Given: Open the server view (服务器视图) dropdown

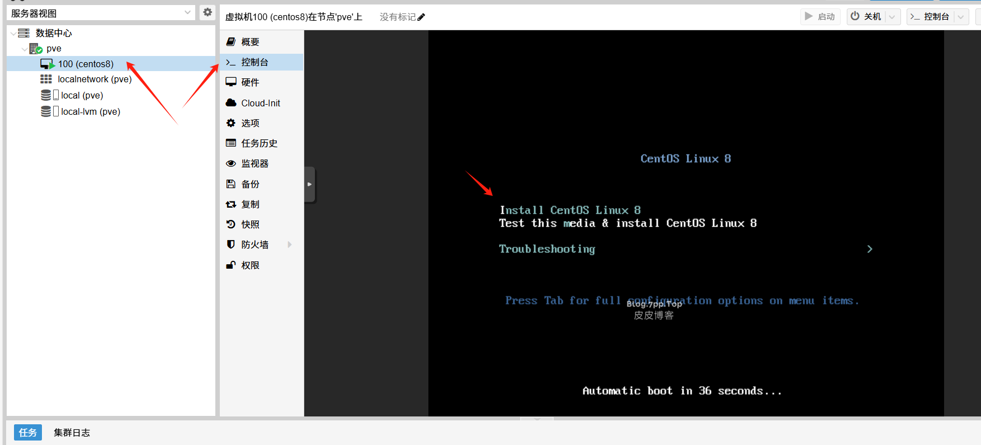Looking at the screenshot, I should [x=187, y=13].
